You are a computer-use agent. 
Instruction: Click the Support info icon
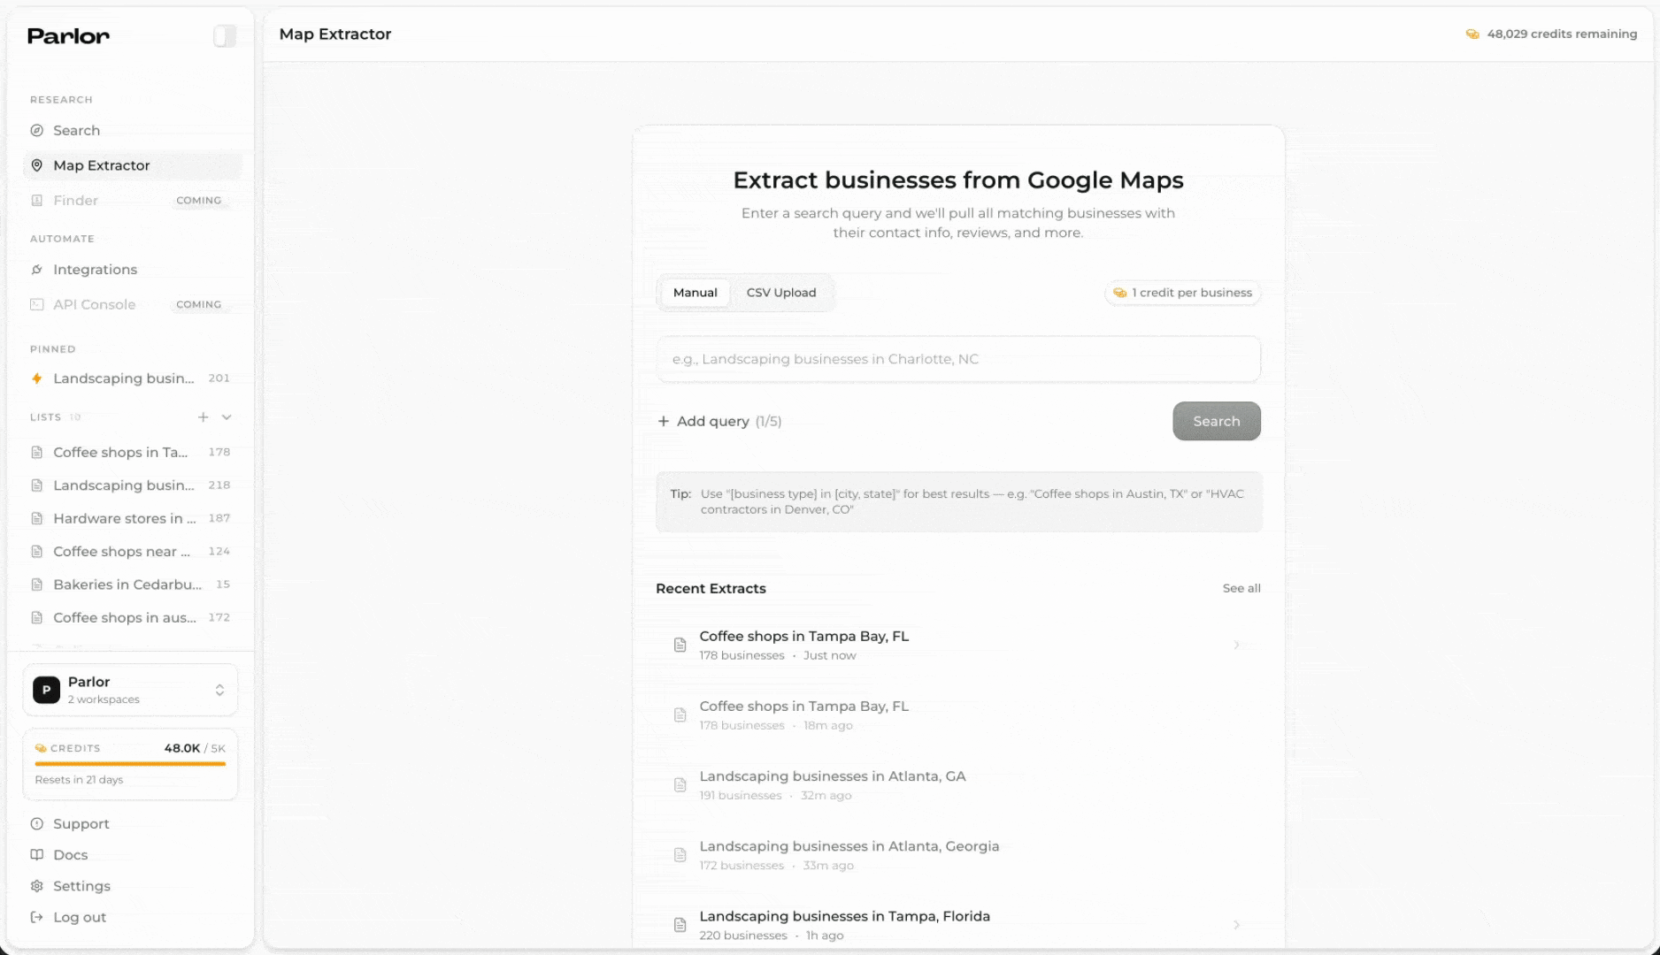point(36,823)
